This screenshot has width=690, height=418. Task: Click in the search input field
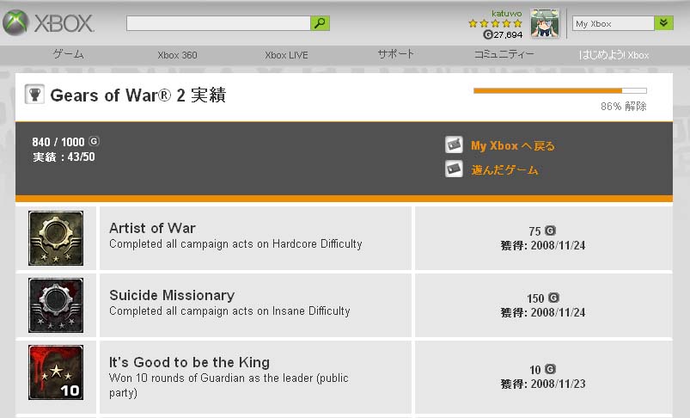point(218,23)
